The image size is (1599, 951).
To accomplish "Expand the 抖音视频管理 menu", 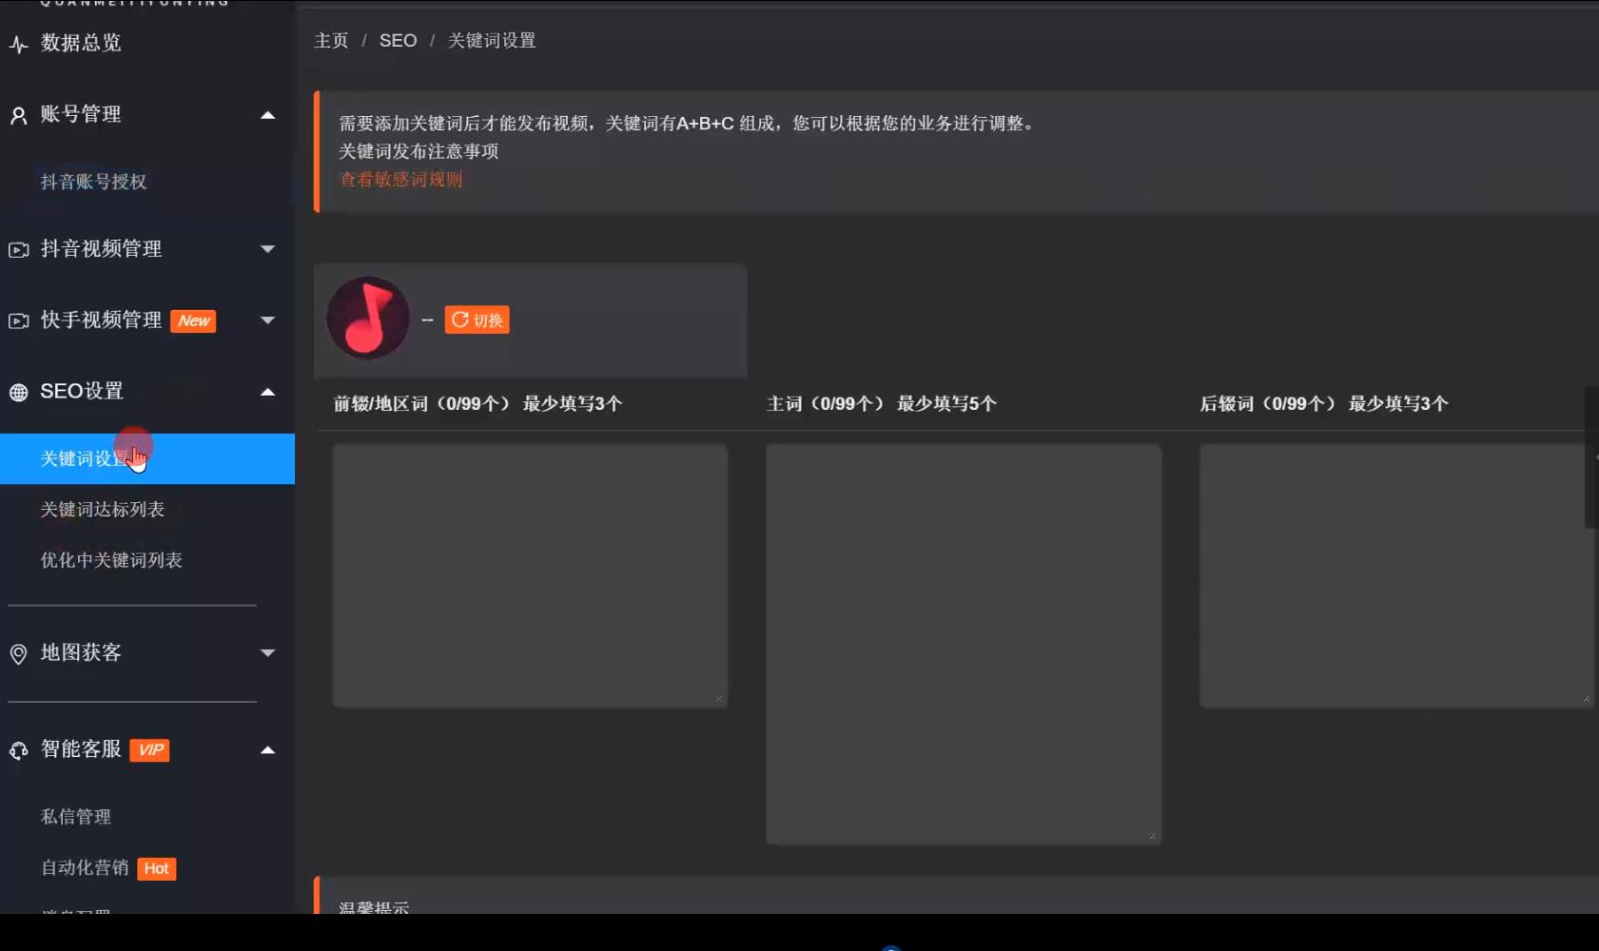I will [x=269, y=249].
